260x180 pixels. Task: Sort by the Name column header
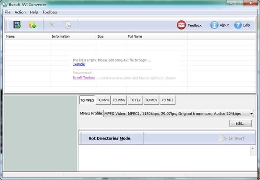tap(27, 36)
